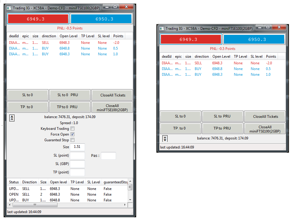The width and height of the screenshot is (295, 220).
Task: Click SL to 0 button in left window
Action: click(x=28, y=95)
